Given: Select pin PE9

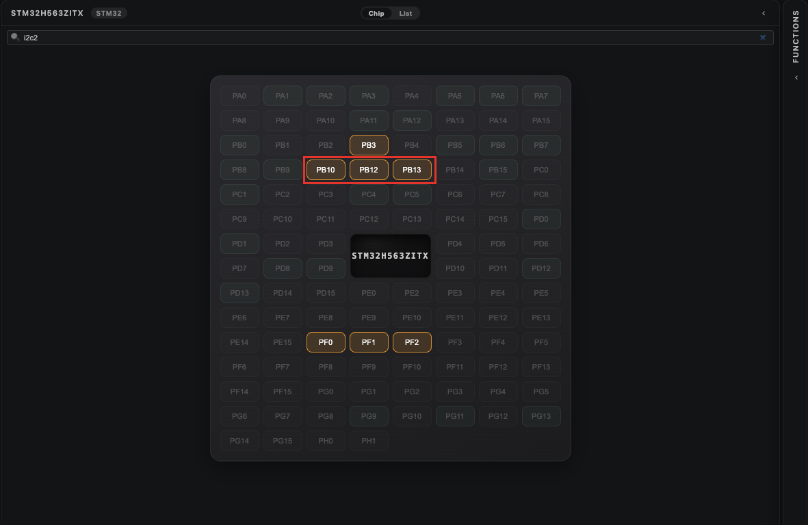Looking at the screenshot, I should click(x=369, y=318).
